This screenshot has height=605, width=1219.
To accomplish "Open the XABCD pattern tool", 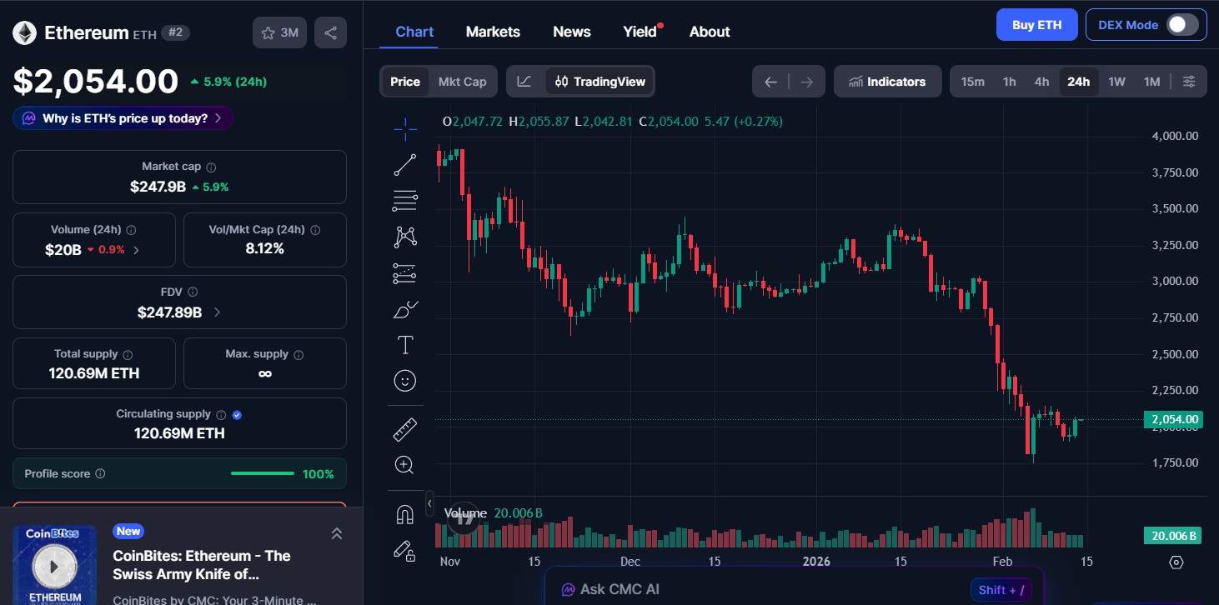I will pos(404,236).
